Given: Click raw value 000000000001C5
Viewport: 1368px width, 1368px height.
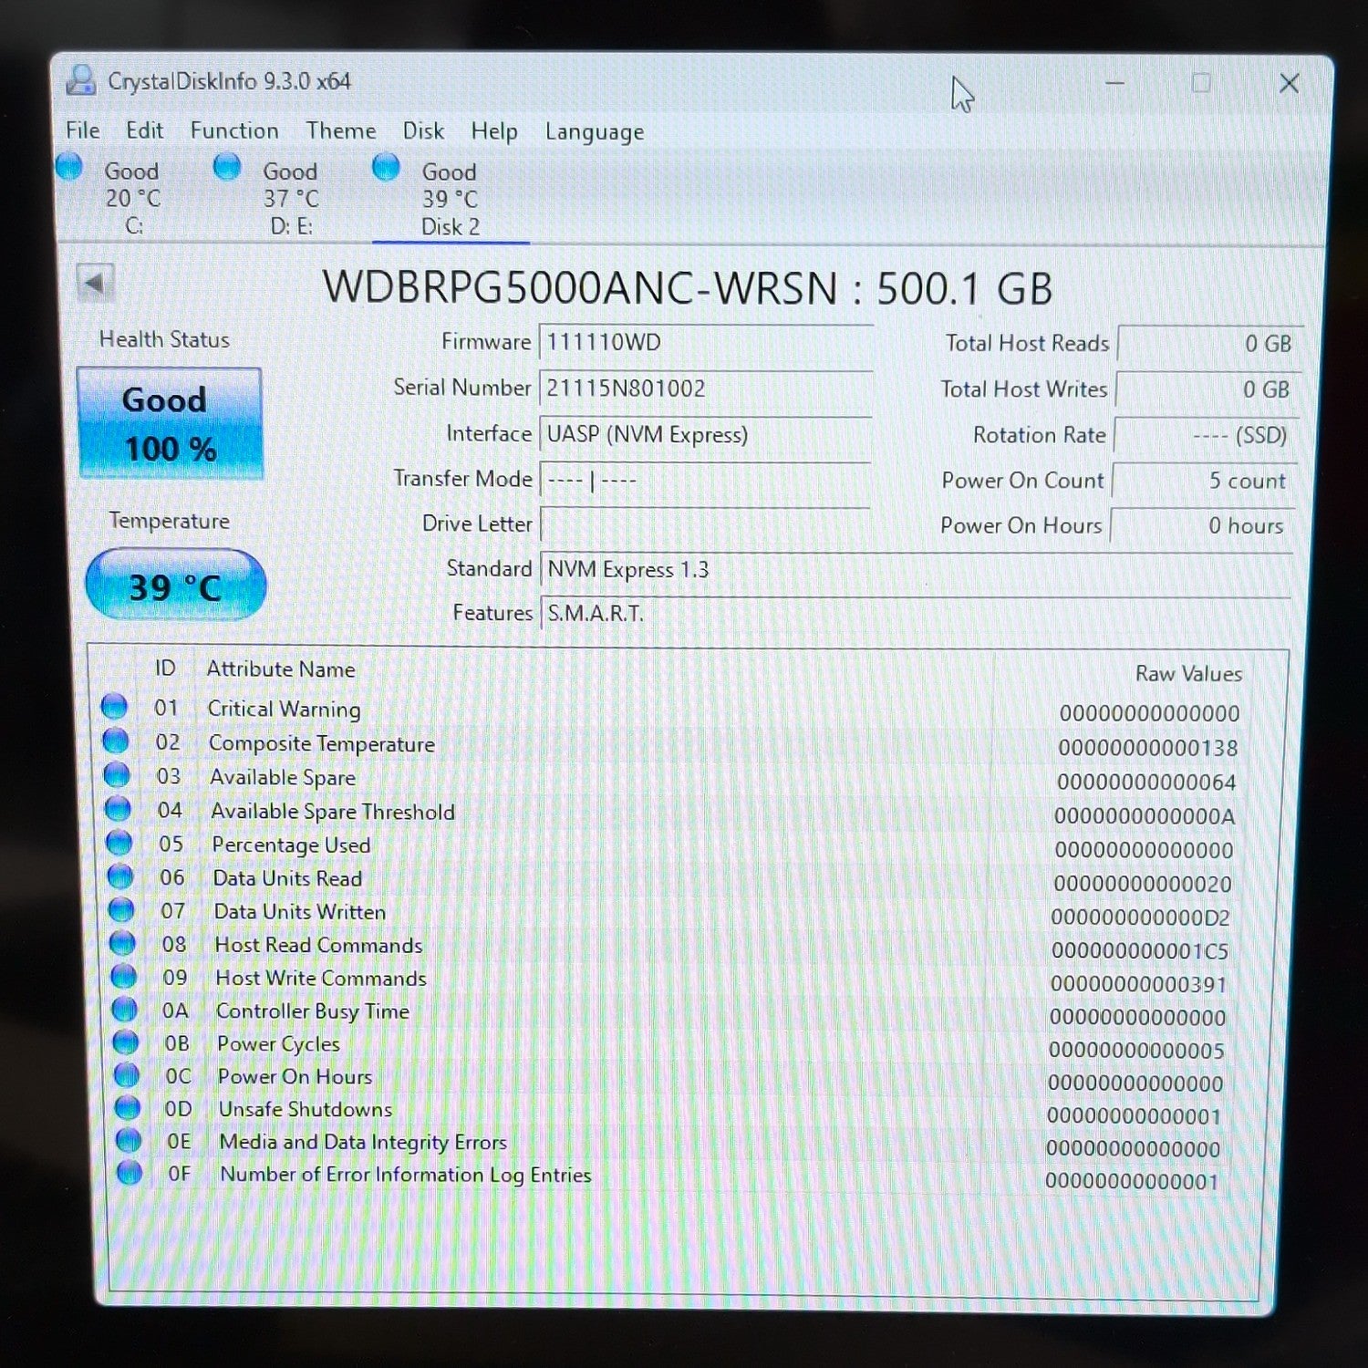Looking at the screenshot, I should point(1140,951).
